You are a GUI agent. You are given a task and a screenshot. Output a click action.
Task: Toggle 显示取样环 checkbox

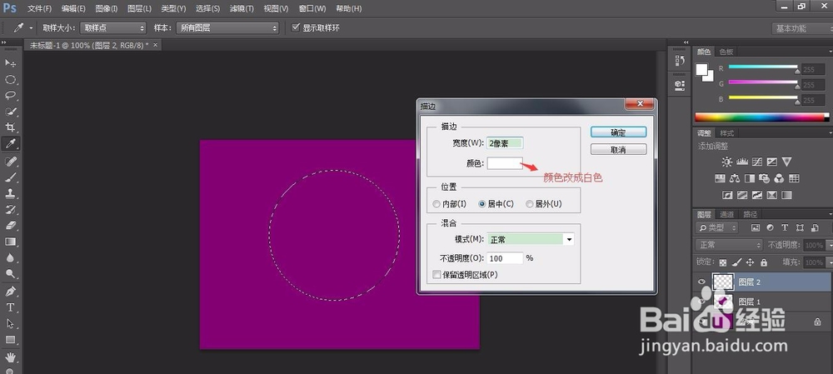click(x=296, y=27)
